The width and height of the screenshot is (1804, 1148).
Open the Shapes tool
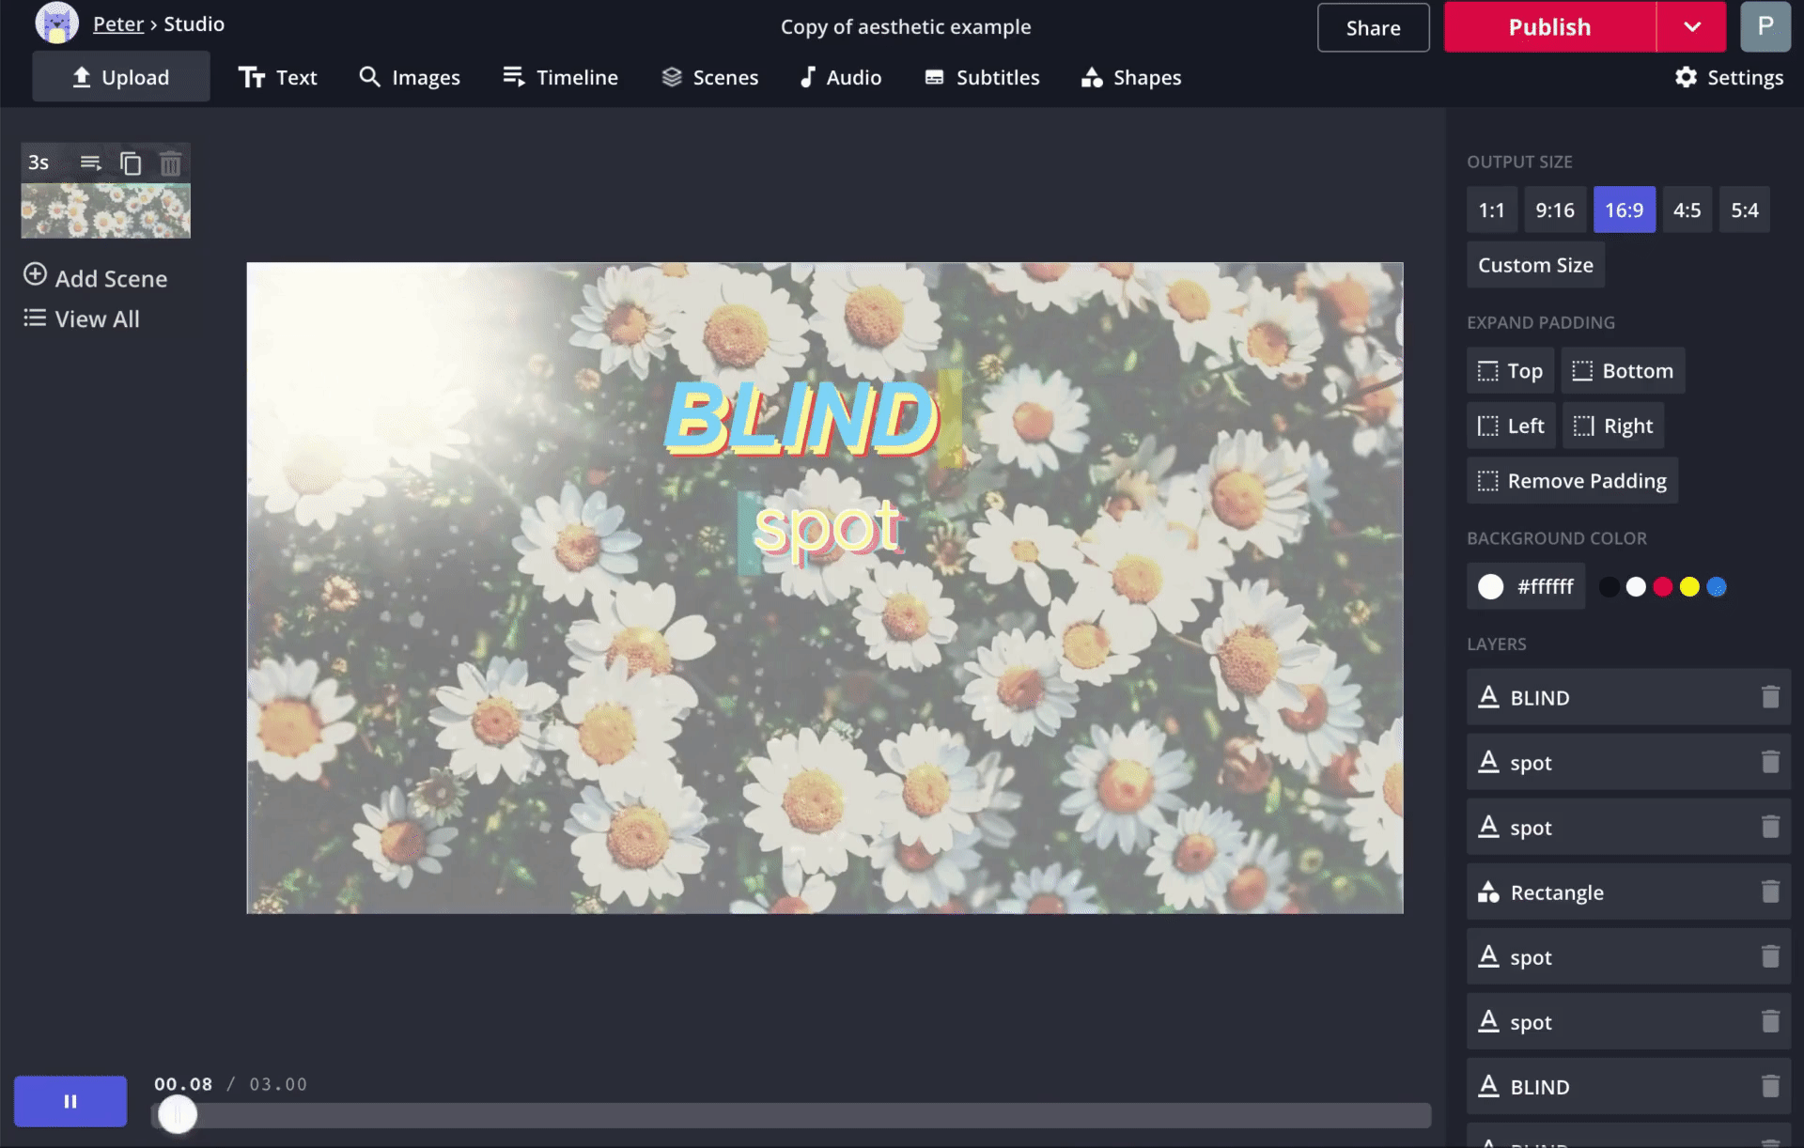[x=1131, y=77]
